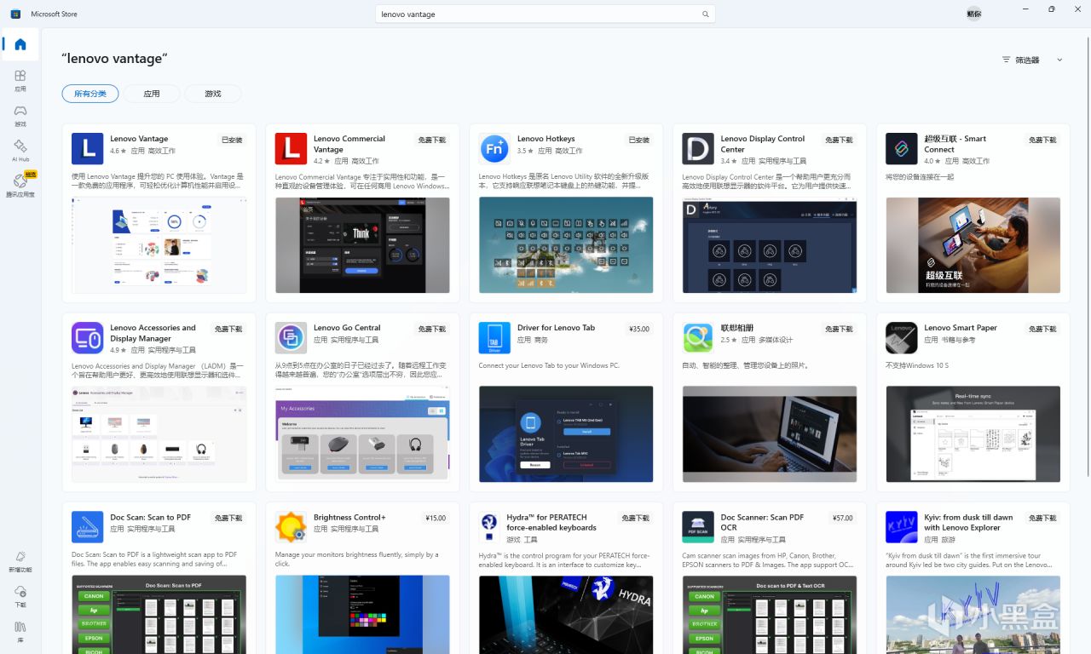The width and height of the screenshot is (1091, 654).
Task: Click the Lenovo Vantage app icon
Action: (x=87, y=149)
